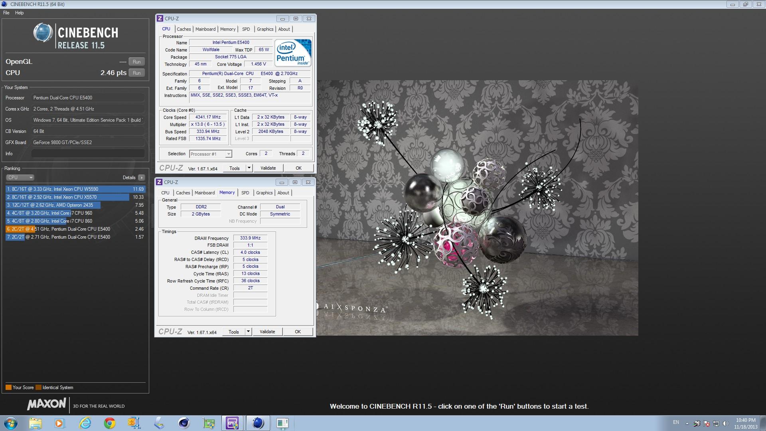766x431 pixels.
Task: Click the Intel Pentium inside logo
Action: point(293,53)
